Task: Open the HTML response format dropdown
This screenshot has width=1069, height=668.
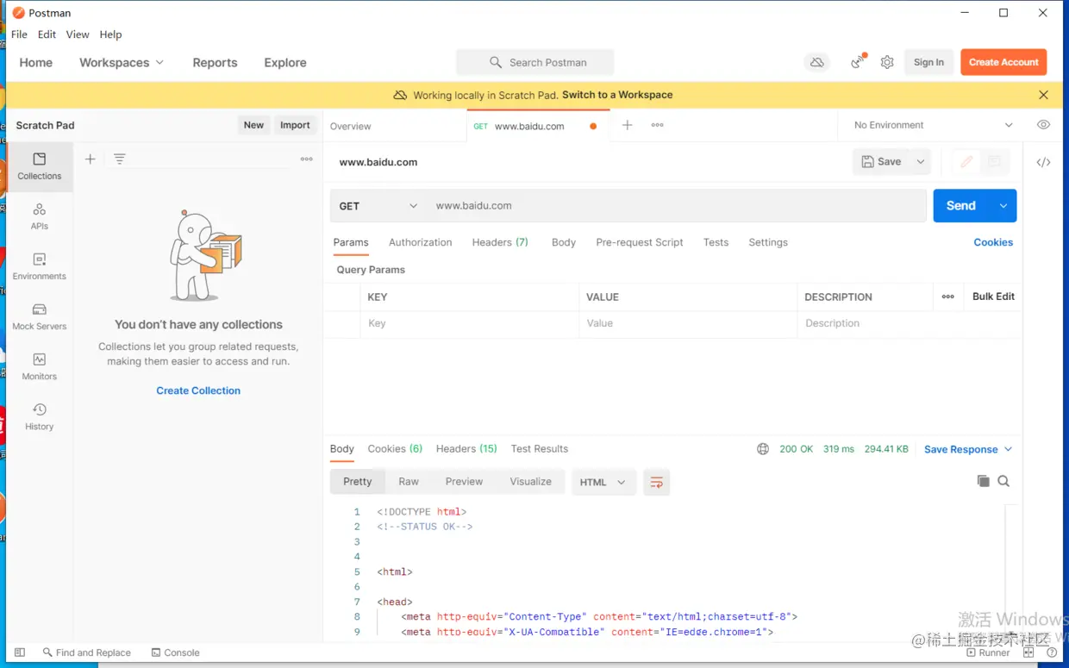Action: (603, 482)
